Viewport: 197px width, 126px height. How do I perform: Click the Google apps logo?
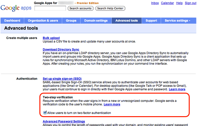(16, 8)
